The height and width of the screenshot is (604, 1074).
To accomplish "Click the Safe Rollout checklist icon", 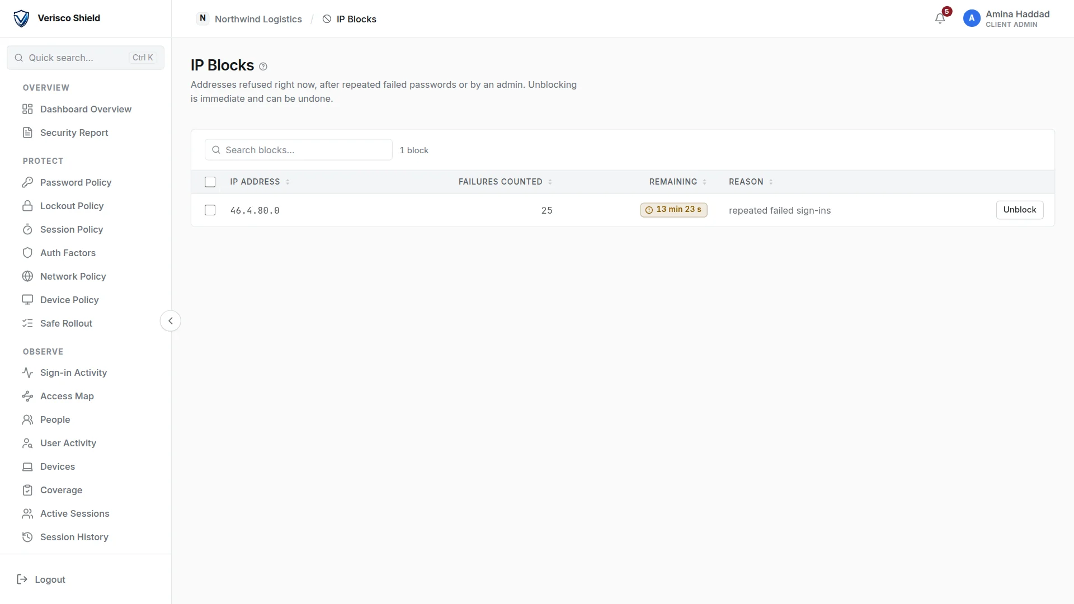I will point(27,323).
